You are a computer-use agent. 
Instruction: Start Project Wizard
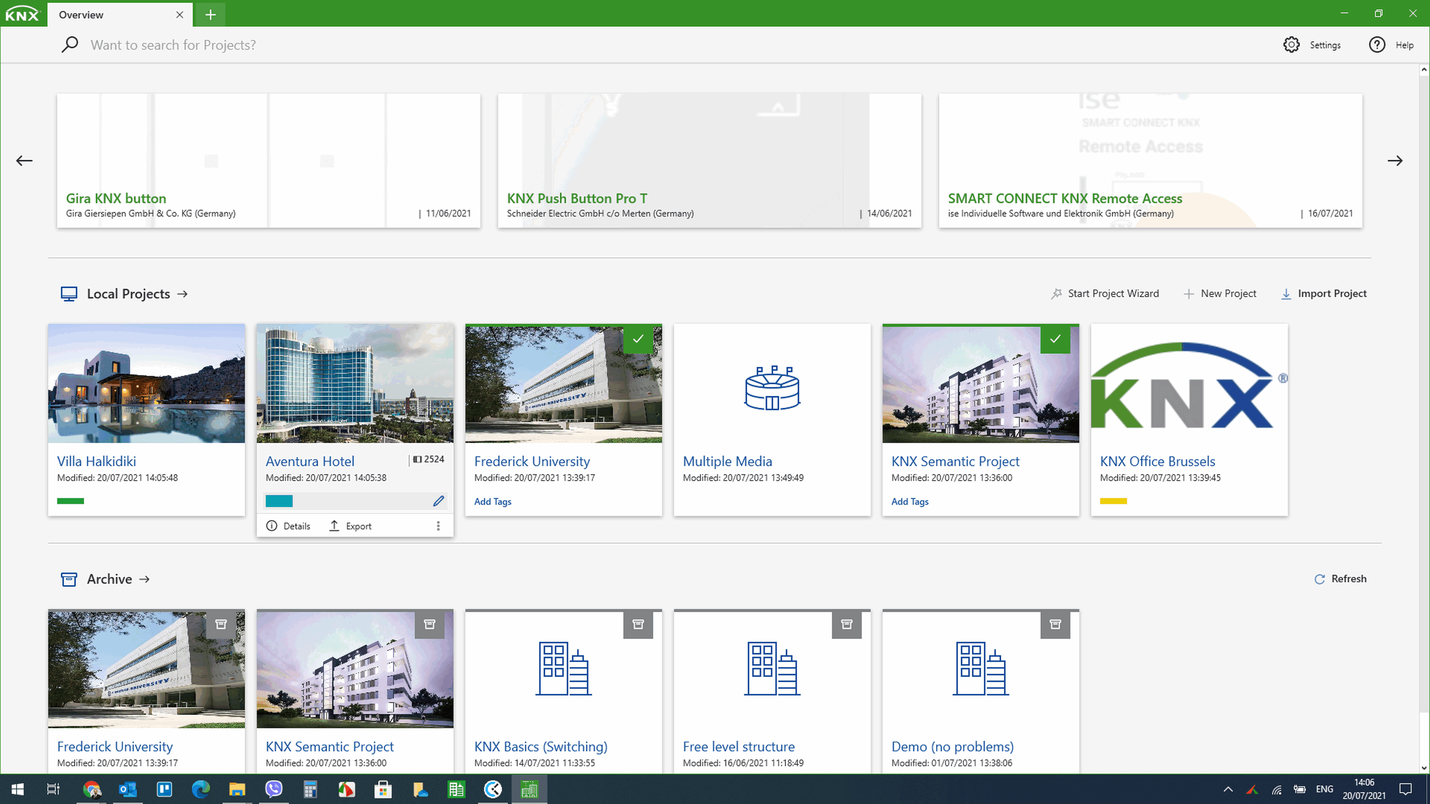pos(1105,294)
